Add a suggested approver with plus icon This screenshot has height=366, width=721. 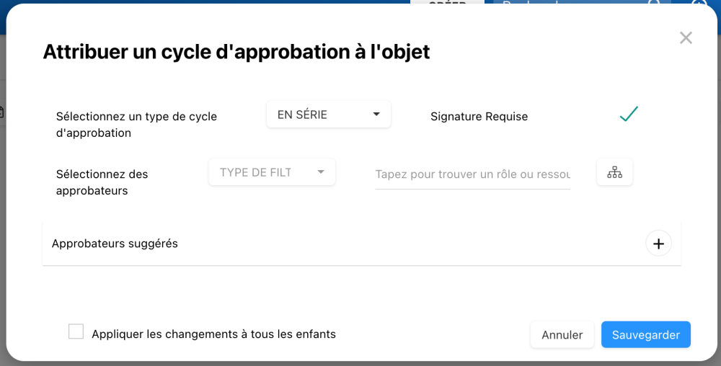coord(658,244)
